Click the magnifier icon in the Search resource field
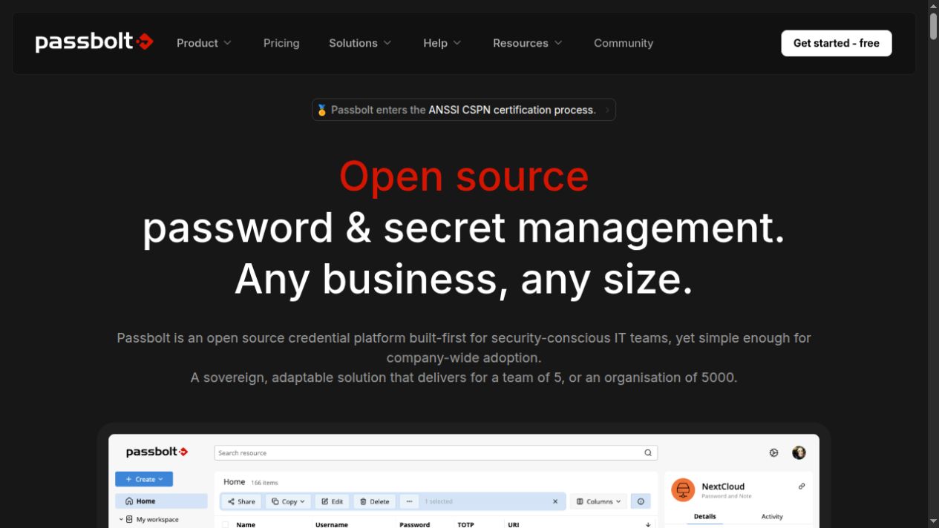This screenshot has height=528, width=939. 648,453
